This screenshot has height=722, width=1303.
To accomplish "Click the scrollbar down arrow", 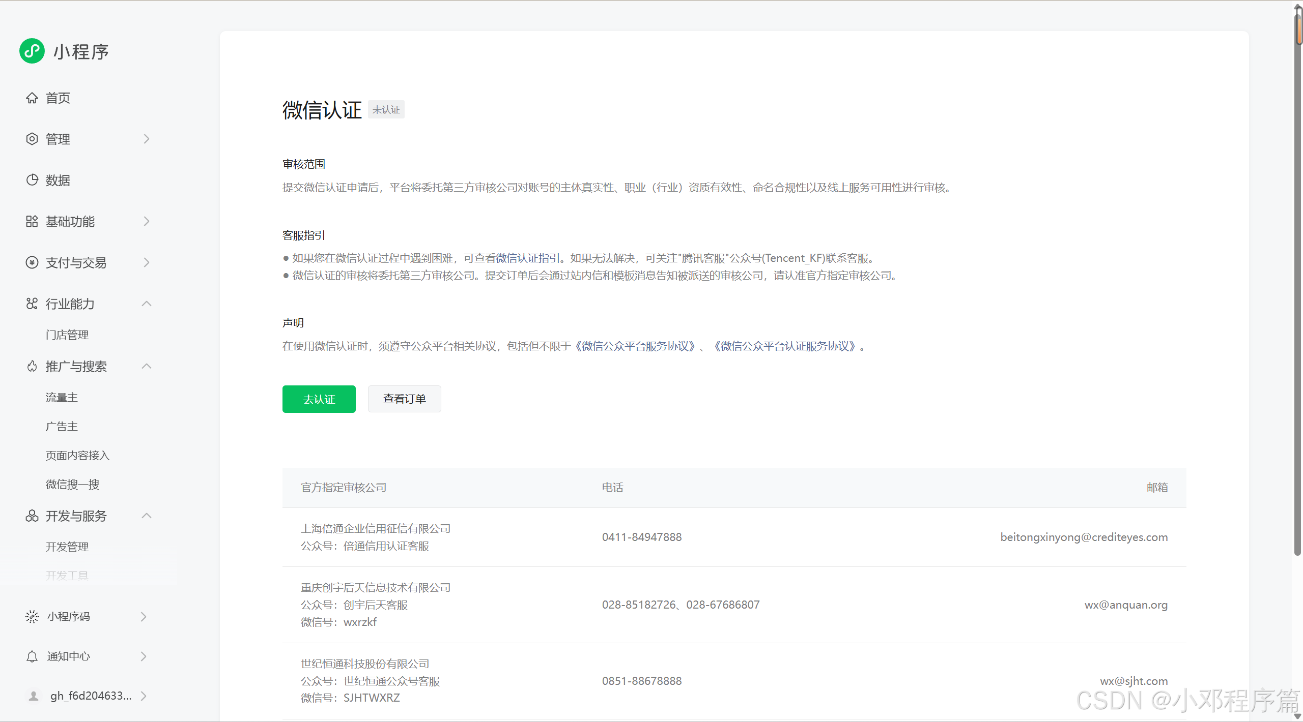I will [1298, 716].
